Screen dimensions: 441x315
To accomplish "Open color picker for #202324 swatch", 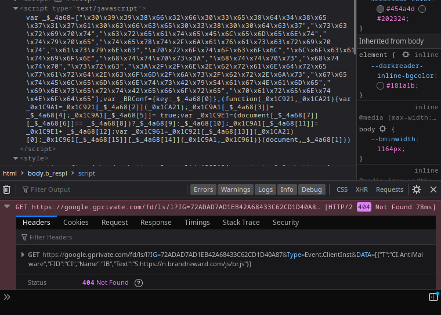I will [422, 9].
